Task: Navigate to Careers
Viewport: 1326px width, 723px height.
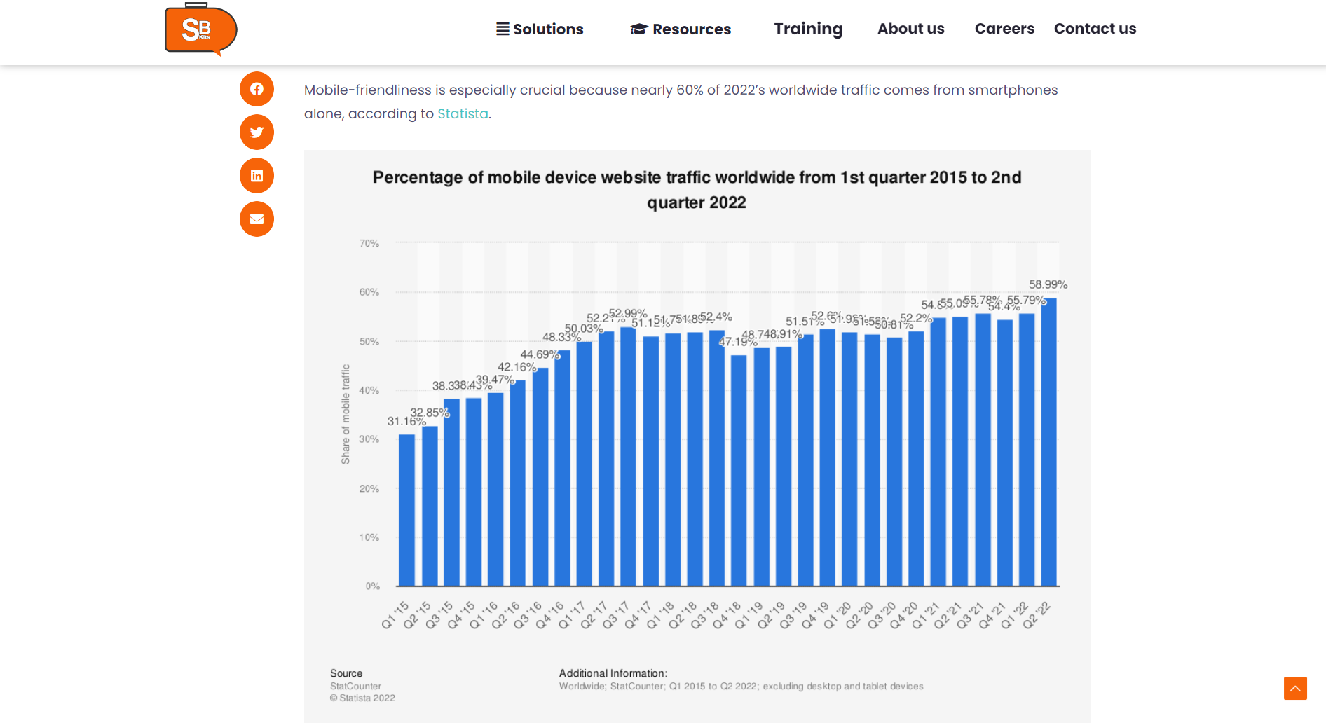Action: (x=1004, y=29)
